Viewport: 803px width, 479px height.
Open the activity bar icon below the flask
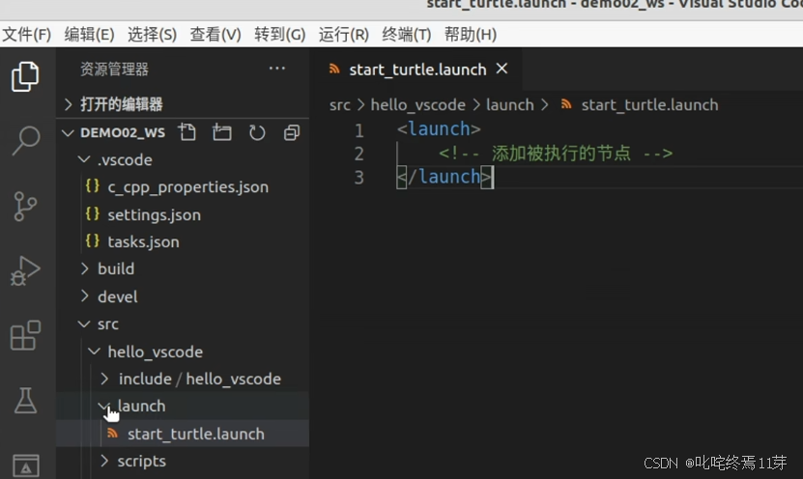point(25,465)
